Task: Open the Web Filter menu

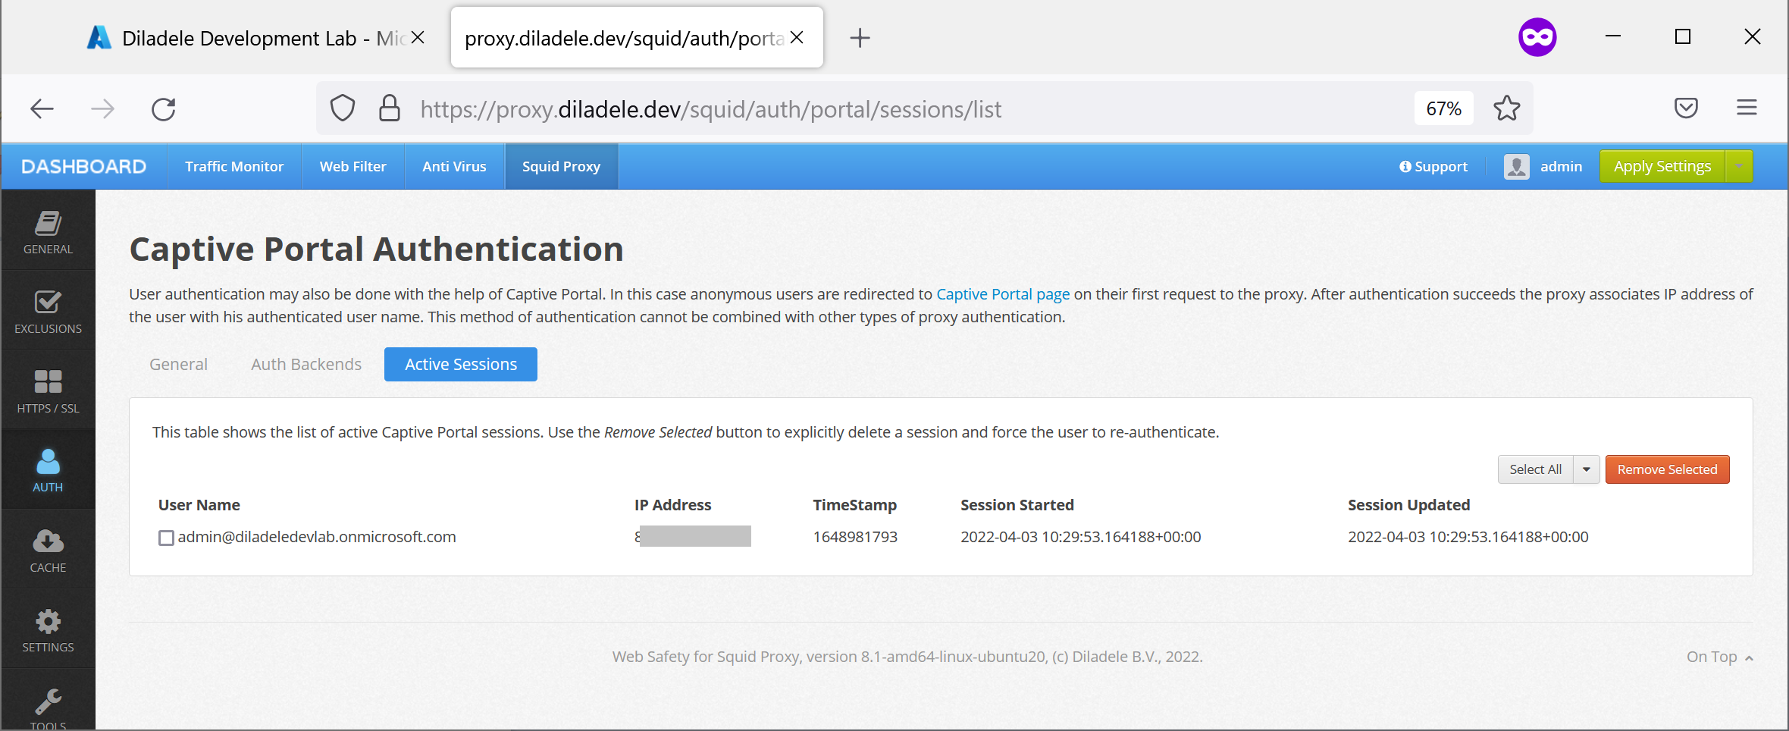Action: coord(353,166)
